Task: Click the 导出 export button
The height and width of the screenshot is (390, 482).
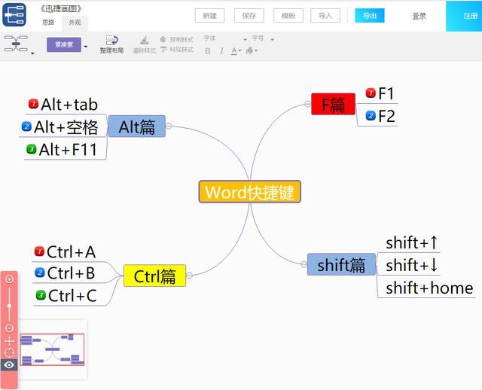Action: (x=370, y=16)
